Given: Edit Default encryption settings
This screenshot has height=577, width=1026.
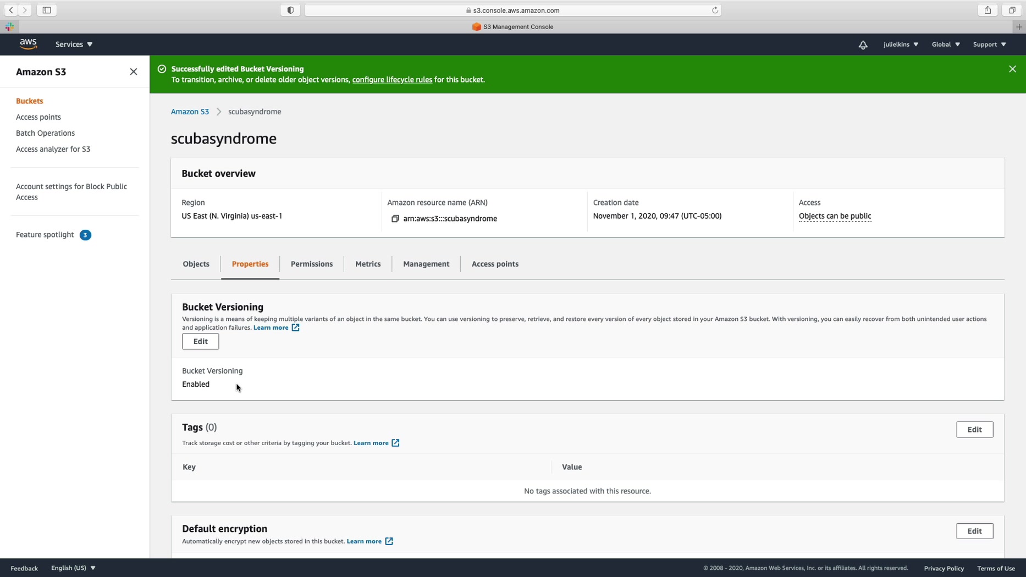Looking at the screenshot, I should pyautogui.click(x=974, y=531).
